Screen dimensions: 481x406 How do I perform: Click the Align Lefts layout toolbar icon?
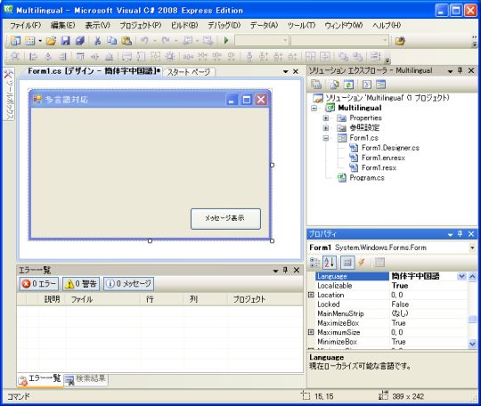click(33, 57)
